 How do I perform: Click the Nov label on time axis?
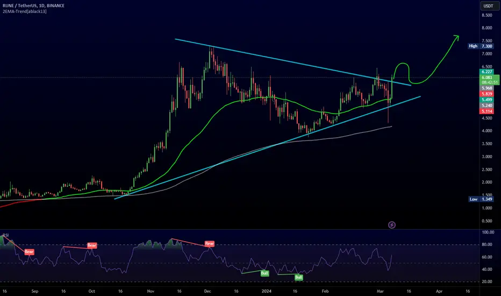tap(151, 291)
